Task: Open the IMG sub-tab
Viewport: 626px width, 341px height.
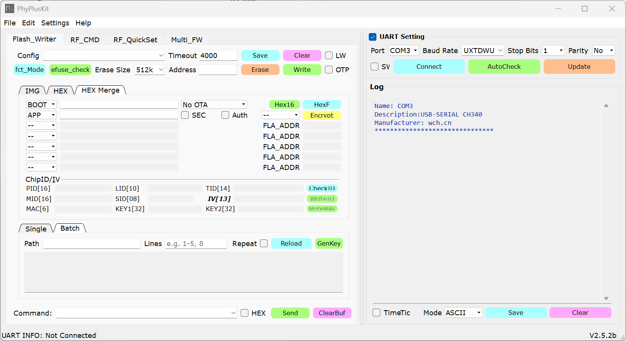Action: (x=32, y=91)
